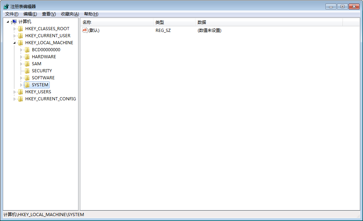Collapse the 计算机 root node
This screenshot has height=221, width=363.
click(8, 22)
